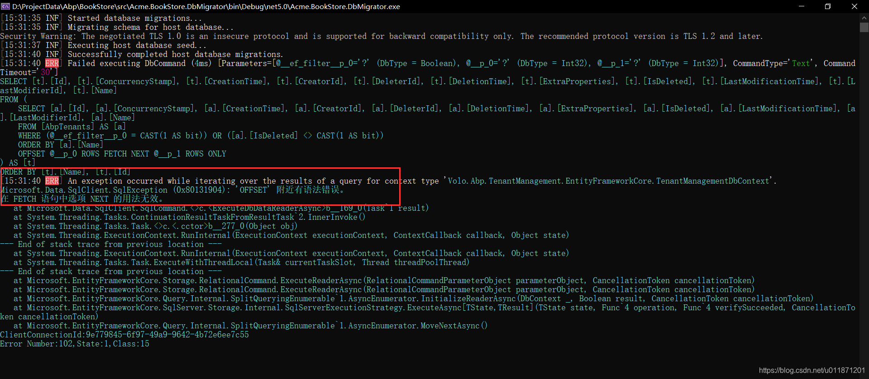Click 'SqlServerExecutionStrategy.ExecuteAsync' stack line
Image resolution: width=869 pixels, height=379 pixels.
pos(428,312)
